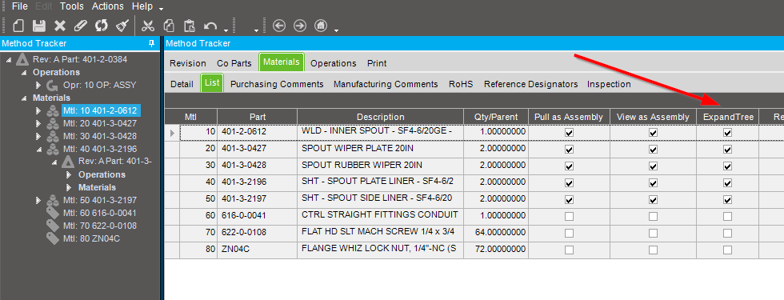Sort by the Description column header
The image size is (784, 300).
point(381,117)
